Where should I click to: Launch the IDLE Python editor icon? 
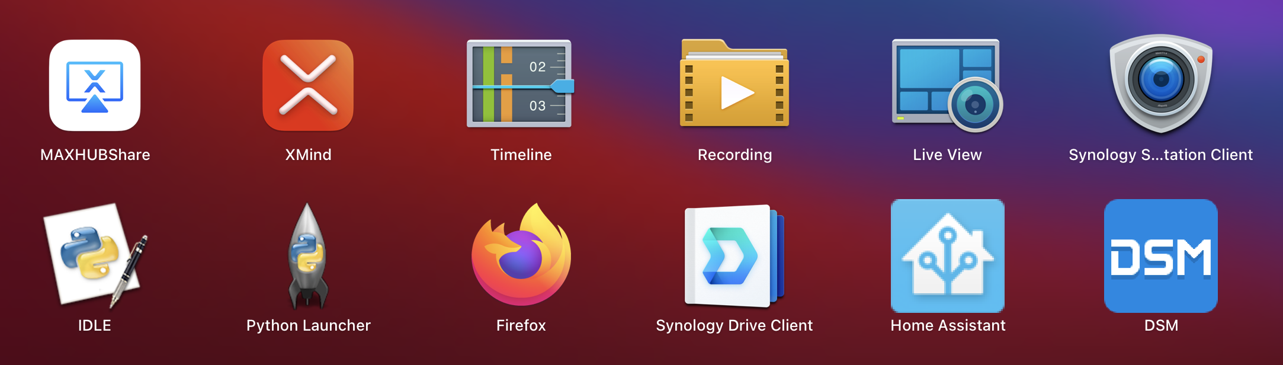point(95,256)
